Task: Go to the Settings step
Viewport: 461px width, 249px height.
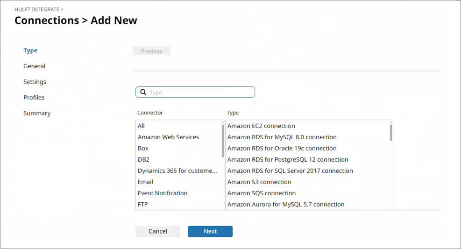Action: tap(35, 82)
